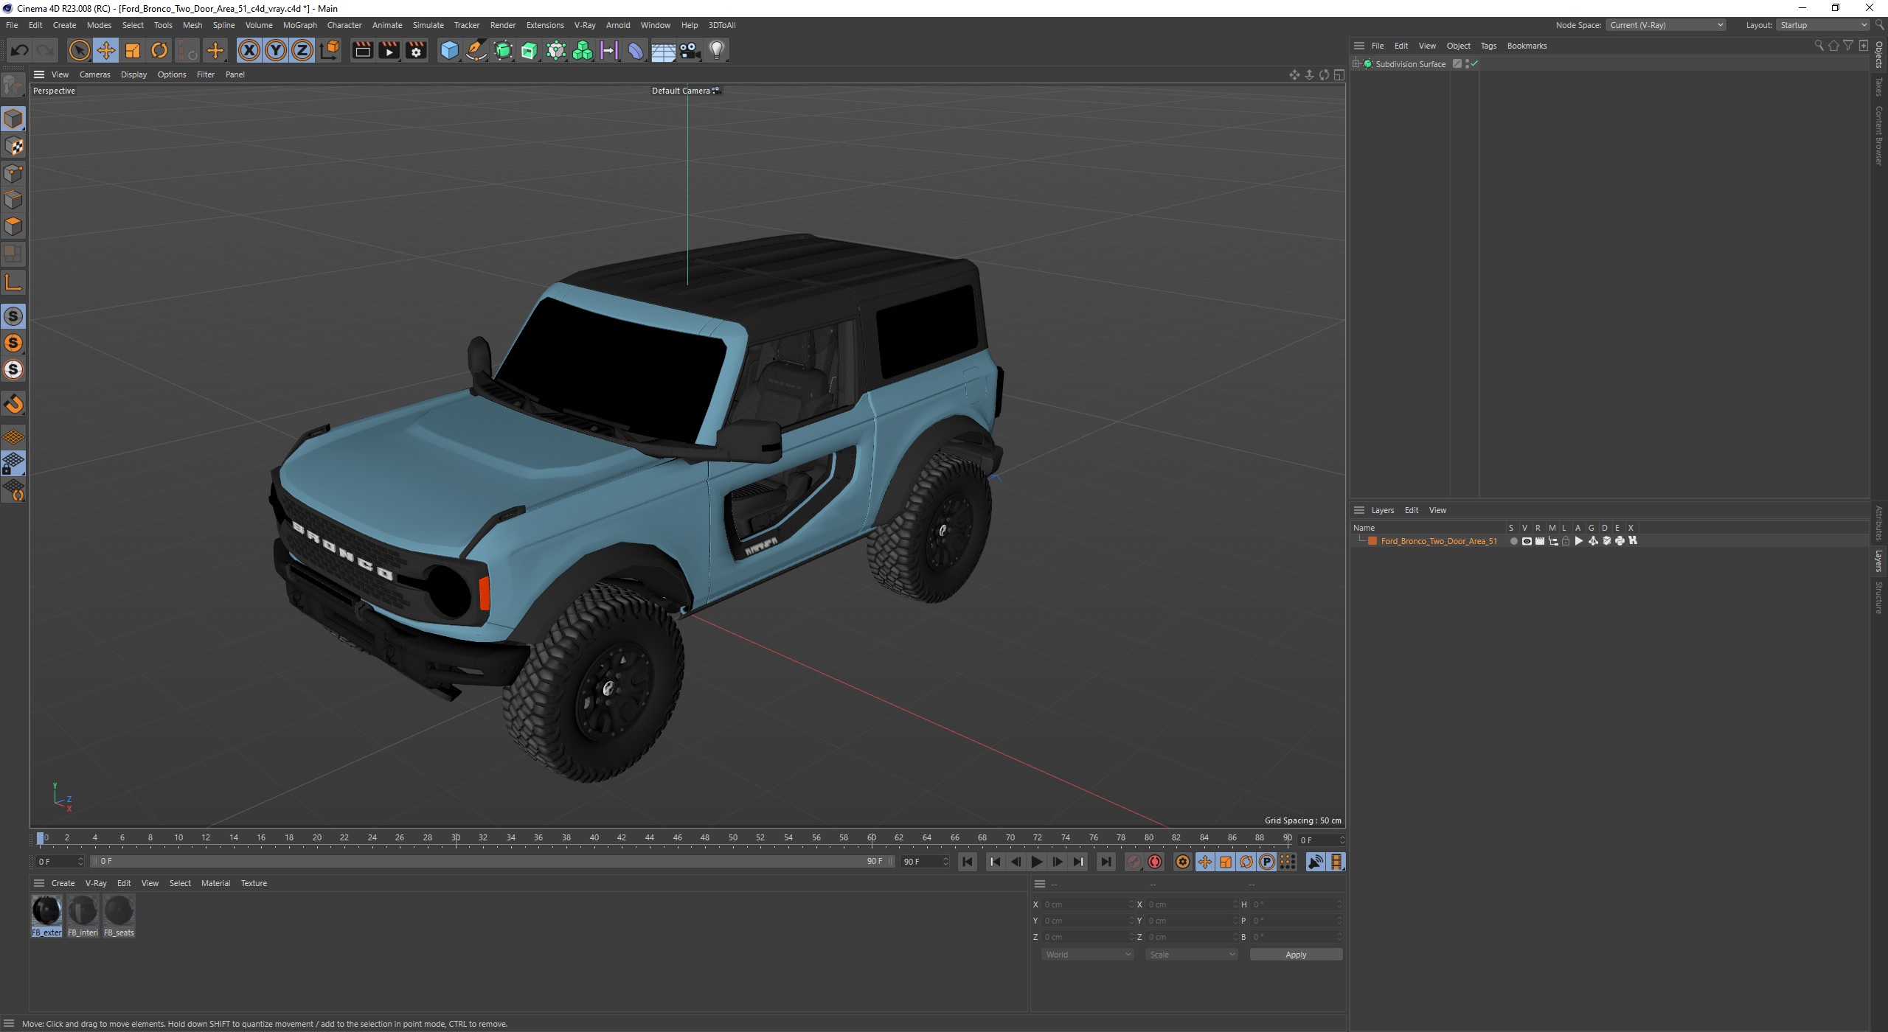Image resolution: width=1888 pixels, height=1032 pixels.
Task: Play the animation forward
Action: [x=1036, y=862]
